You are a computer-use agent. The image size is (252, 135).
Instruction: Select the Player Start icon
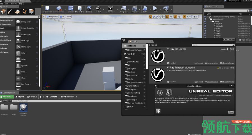pyautogui.click(x=18, y=47)
